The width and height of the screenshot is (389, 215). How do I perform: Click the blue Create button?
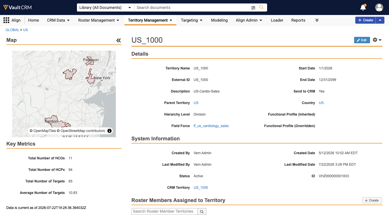[x=366, y=20]
